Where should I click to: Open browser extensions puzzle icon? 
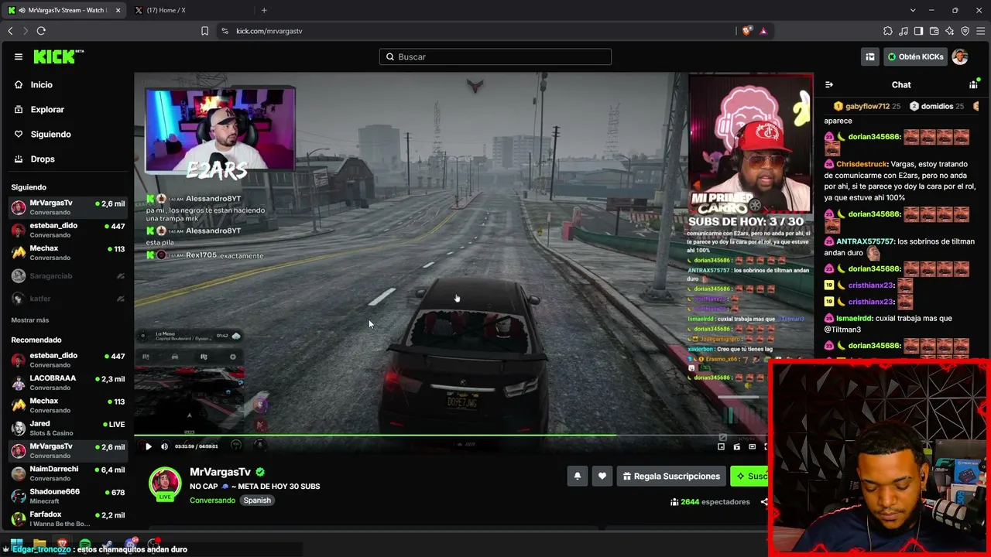(888, 31)
